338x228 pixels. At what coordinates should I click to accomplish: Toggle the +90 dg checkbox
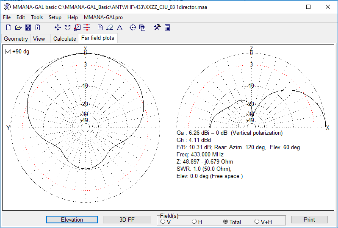tap(8, 51)
